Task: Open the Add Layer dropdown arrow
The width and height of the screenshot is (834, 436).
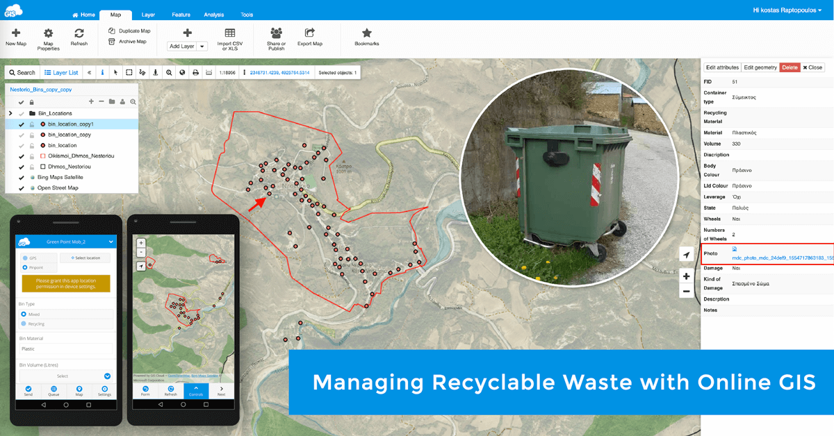Action: 202,47
